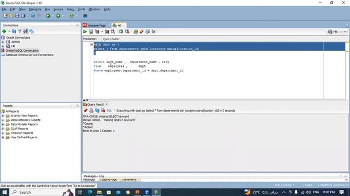
Task: Expand User Defined Reports folder
Action: coord(3,137)
